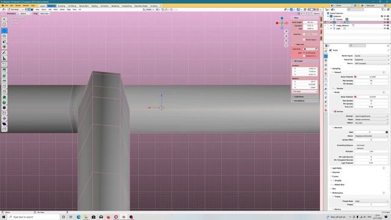The height and width of the screenshot is (220, 391).
Task: Switch to the Sculpting workspace tab
Action: click(61, 5)
